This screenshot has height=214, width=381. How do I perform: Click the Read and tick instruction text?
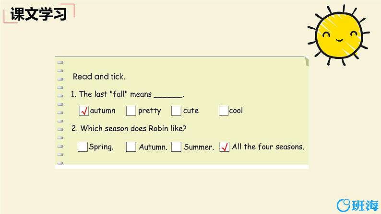(x=99, y=77)
